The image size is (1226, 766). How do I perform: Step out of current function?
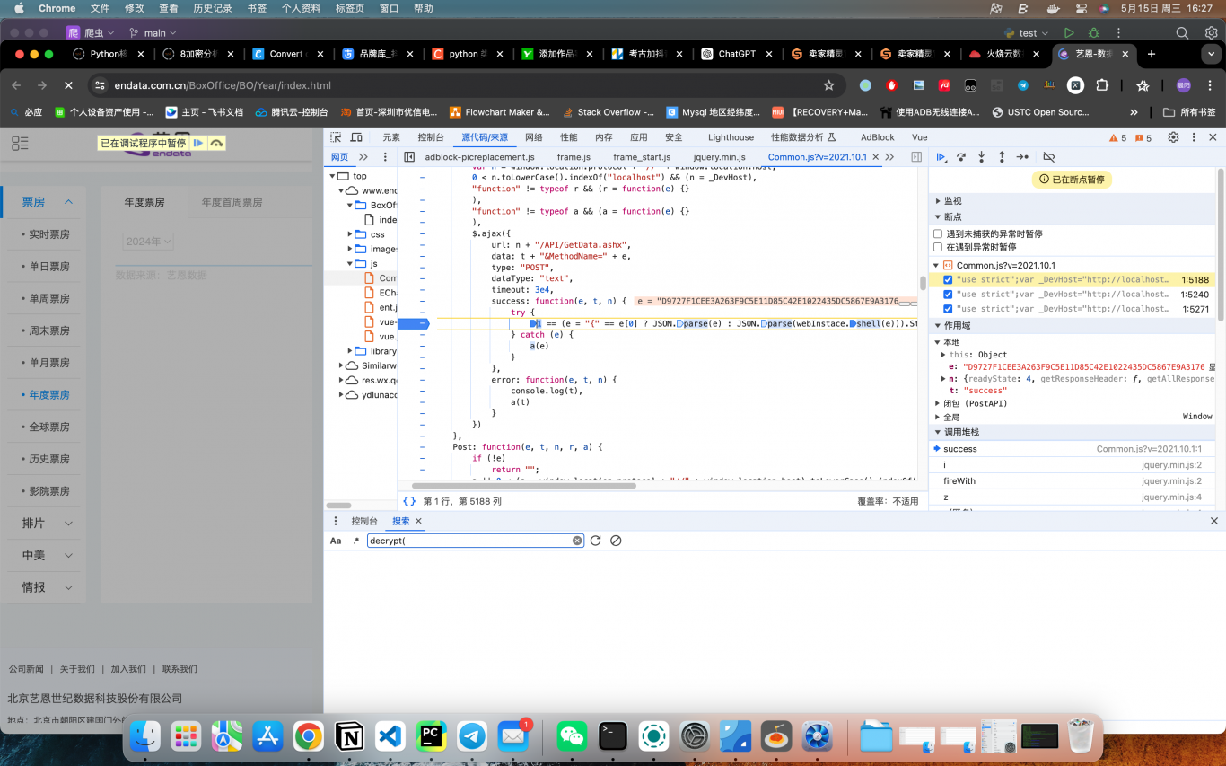click(x=1002, y=157)
